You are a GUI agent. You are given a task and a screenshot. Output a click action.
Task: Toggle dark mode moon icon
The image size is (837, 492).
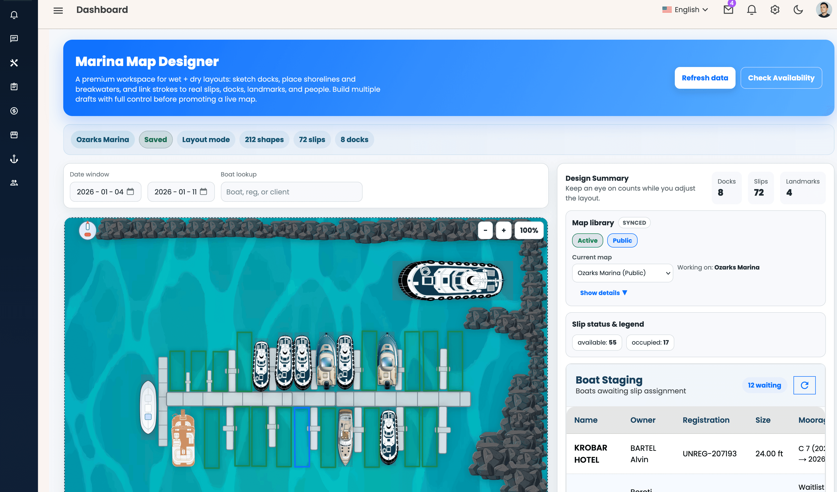(x=798, y=10)
